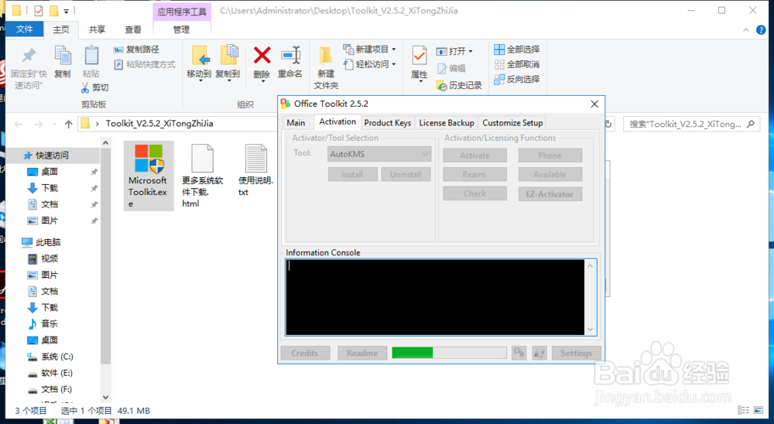Click Edit (编辑) in the ribbon
Screen dimensions: 774x424
click(451, 69)
